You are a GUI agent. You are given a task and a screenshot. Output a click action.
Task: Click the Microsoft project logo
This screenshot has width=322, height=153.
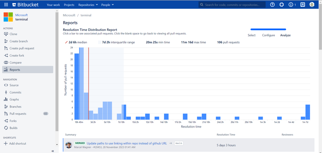click(8, 17)
